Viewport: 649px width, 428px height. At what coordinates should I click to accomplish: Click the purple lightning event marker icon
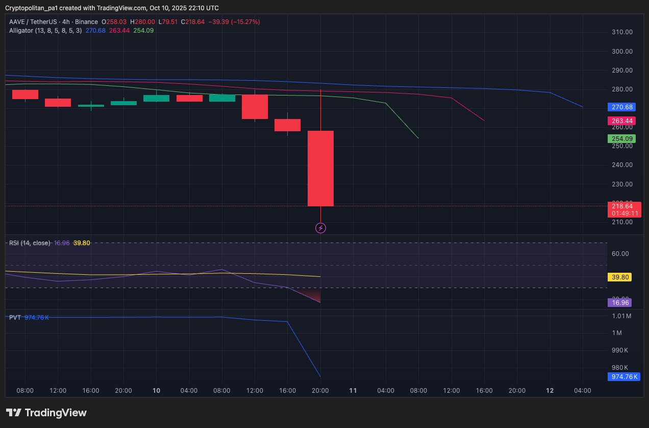pyautogui.click(x=320, y=228)
